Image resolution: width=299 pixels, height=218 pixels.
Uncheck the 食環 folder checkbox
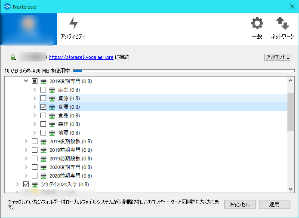(x=43, y=107)
